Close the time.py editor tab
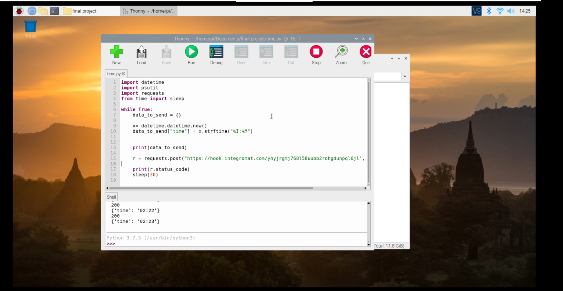The image size is (563, 291). [x=123, y=74]
